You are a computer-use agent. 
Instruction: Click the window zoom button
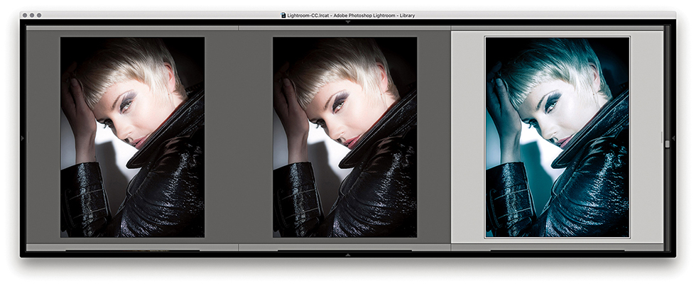(x=40, y=15)
